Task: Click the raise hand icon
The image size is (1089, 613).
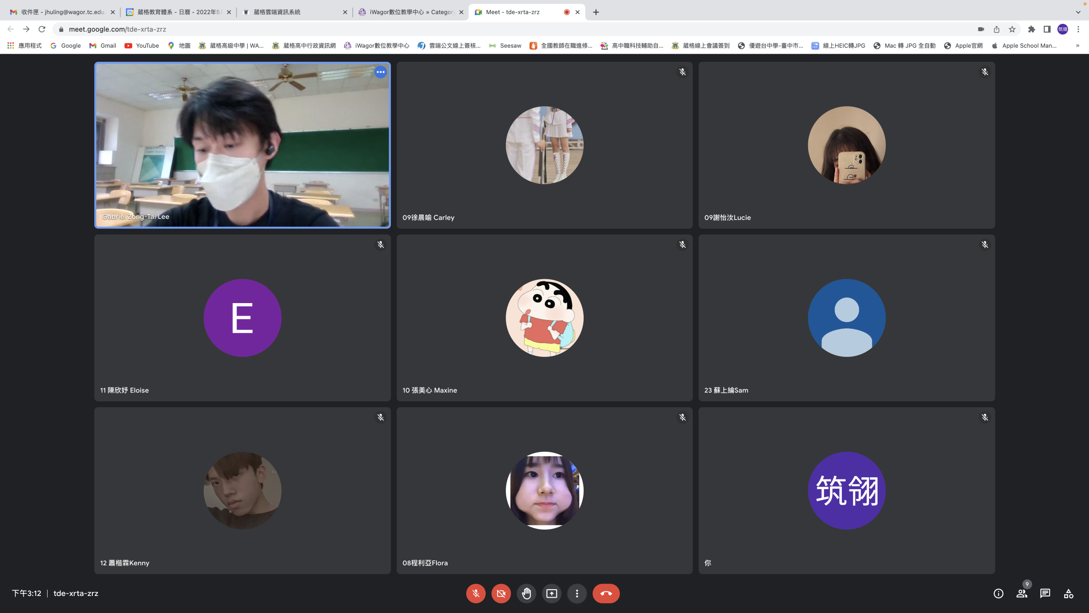Action: click(x=526, y=593)
